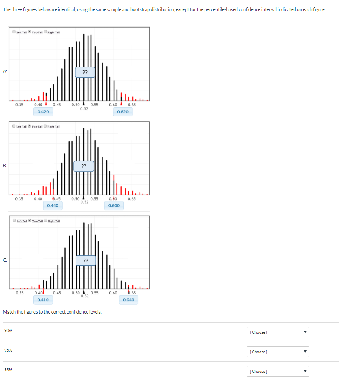Viewport: 339px width, 381px height.
Task: Open the 90% confidence level dropdown
Action: (278, 332)
